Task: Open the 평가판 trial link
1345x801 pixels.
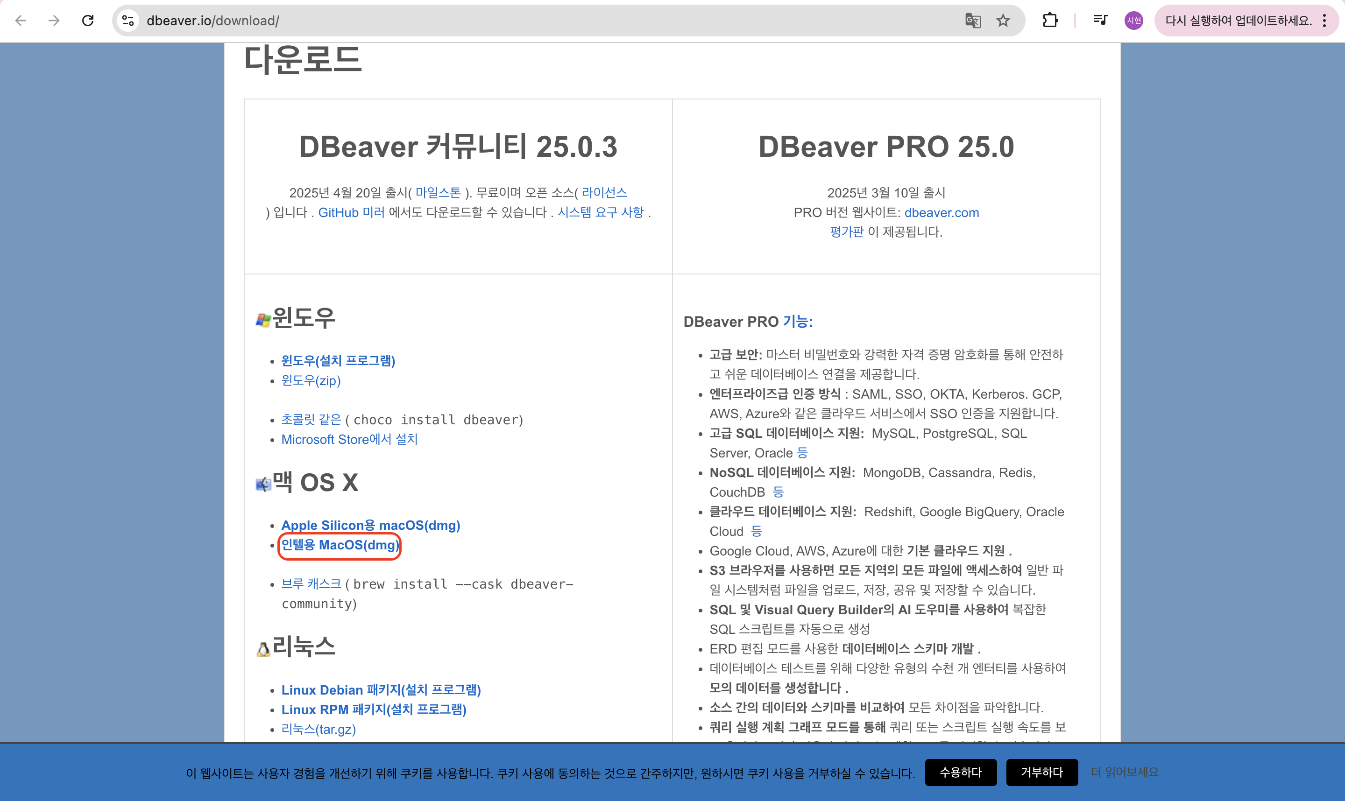Action: pyautogui.click(x=847, y=232)
